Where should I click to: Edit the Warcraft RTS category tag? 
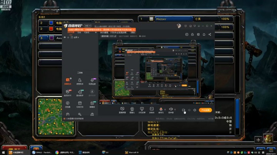(x=108, y=36)
